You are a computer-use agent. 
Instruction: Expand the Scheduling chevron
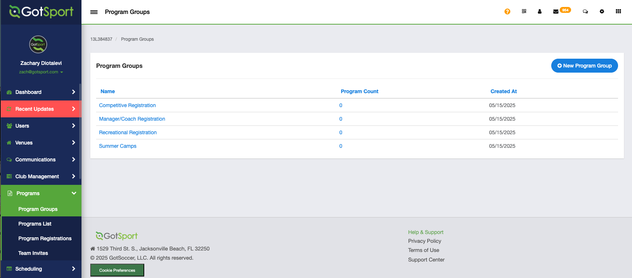[73, 269]
